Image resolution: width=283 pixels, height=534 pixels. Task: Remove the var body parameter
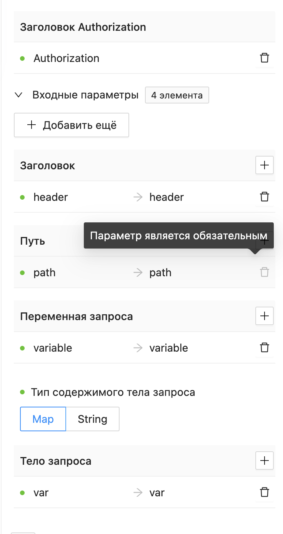[x=264, y=492]
